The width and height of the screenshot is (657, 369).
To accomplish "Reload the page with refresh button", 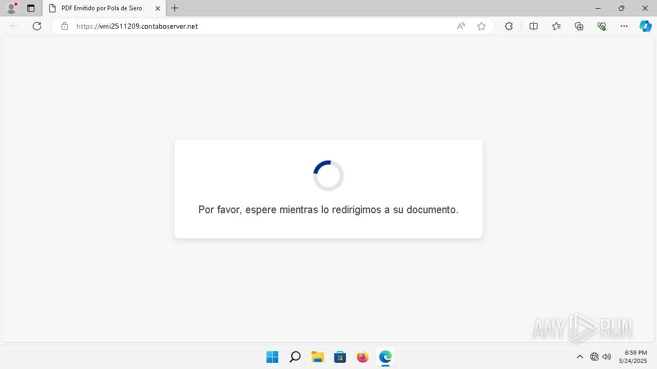I will (37, 26).
